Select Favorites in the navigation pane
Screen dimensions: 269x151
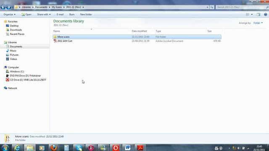[x=13, y=21]
